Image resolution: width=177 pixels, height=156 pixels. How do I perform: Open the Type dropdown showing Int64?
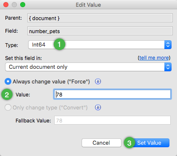coord(100,45)
